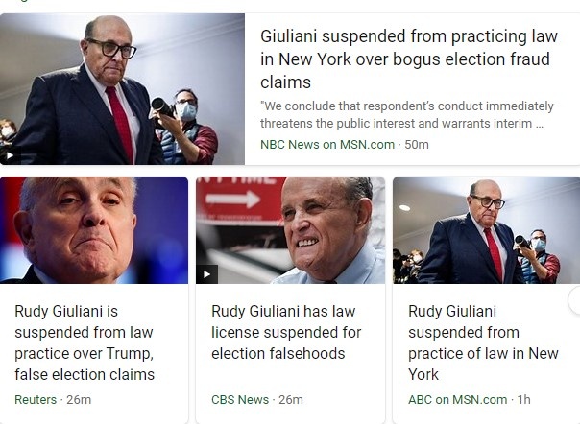Open the large top story photo of Giuliani
Screen dimensions: 580x424
tap(123, 89)
